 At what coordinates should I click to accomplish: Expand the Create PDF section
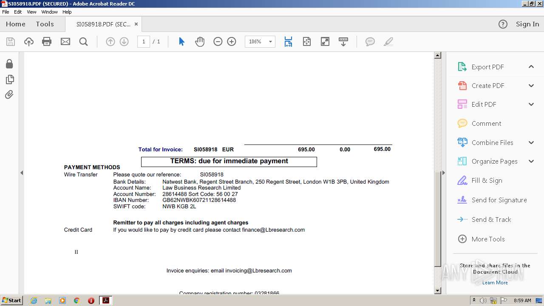(531, 85)
